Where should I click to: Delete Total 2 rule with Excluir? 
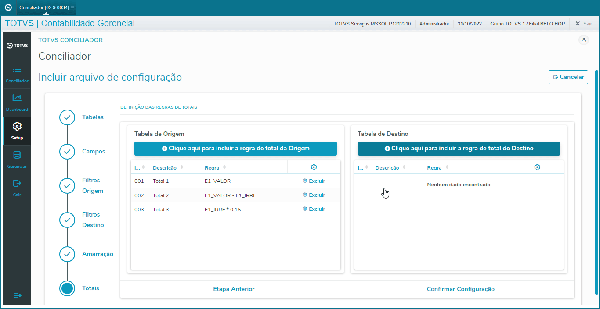point(314,195)
